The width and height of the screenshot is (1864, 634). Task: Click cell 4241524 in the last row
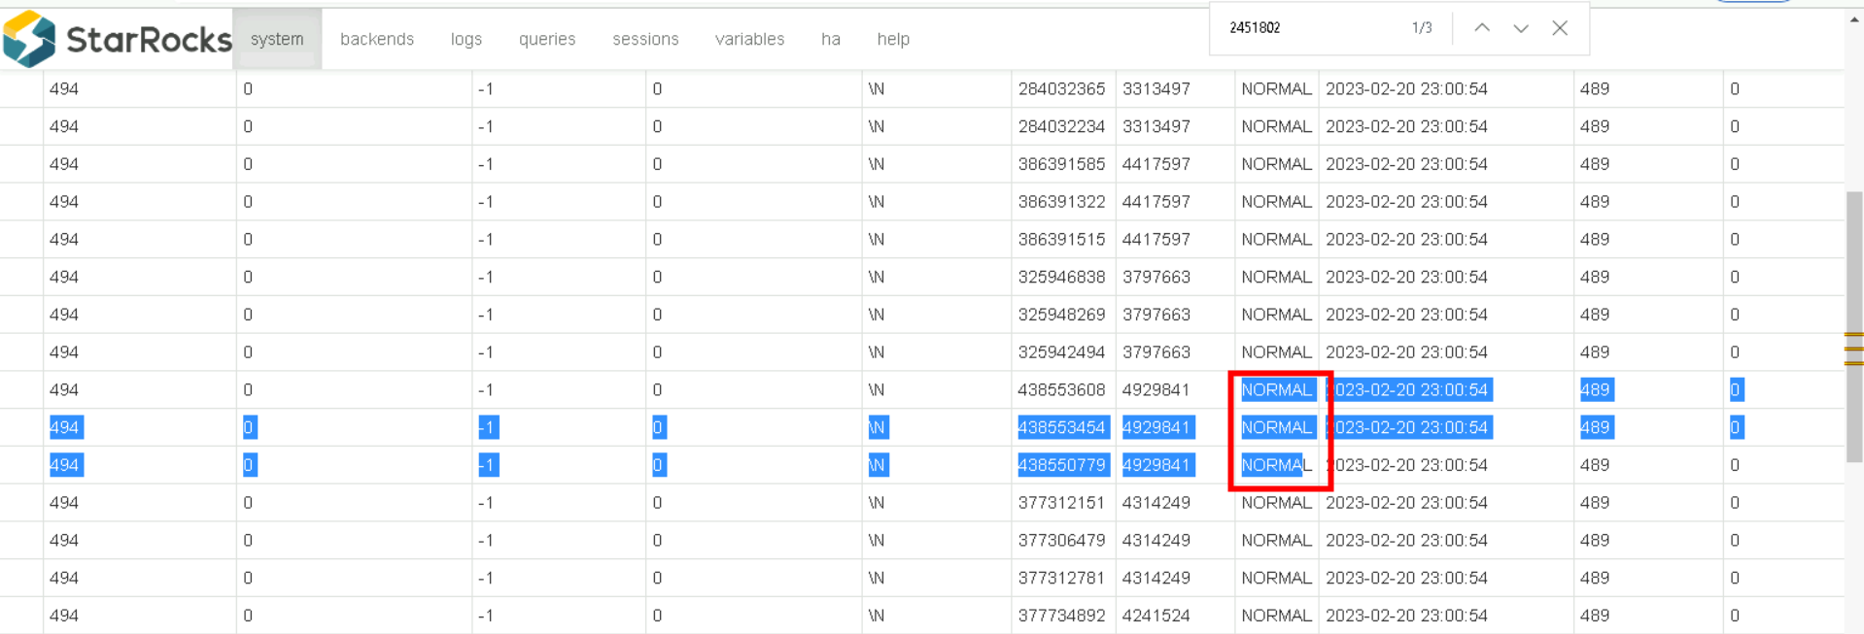pyautogui.click(x=1156, y=616)
